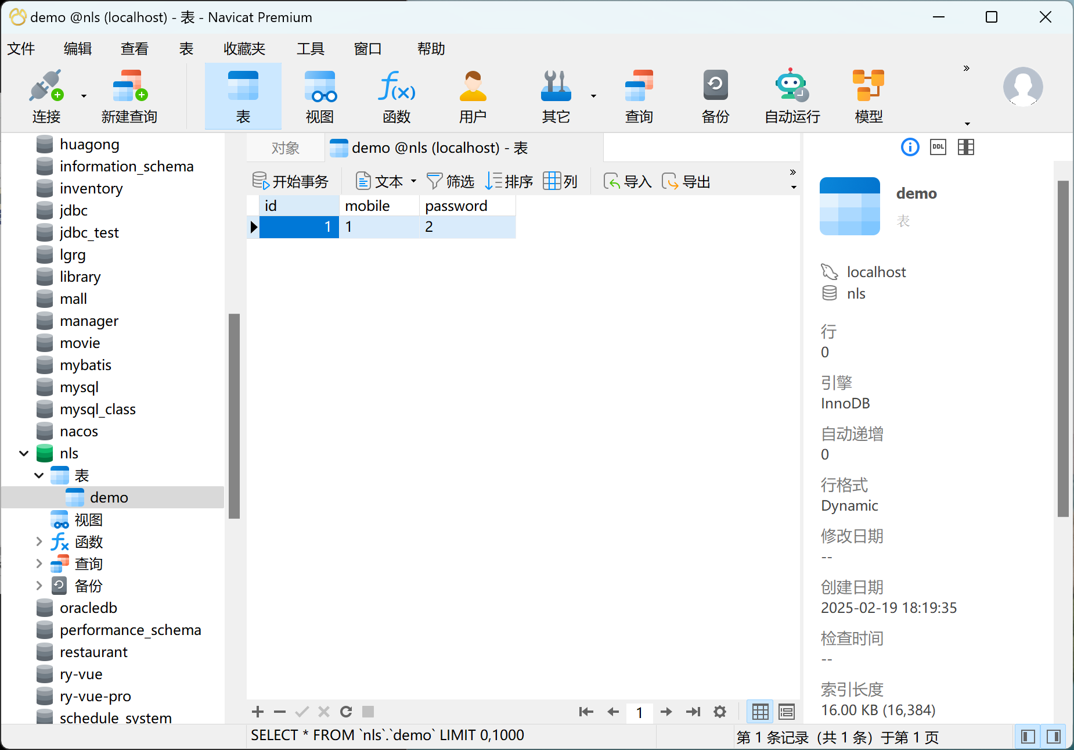Open the Query (查询) toolbar icon
1074x750 pixels.
[639, 97]
